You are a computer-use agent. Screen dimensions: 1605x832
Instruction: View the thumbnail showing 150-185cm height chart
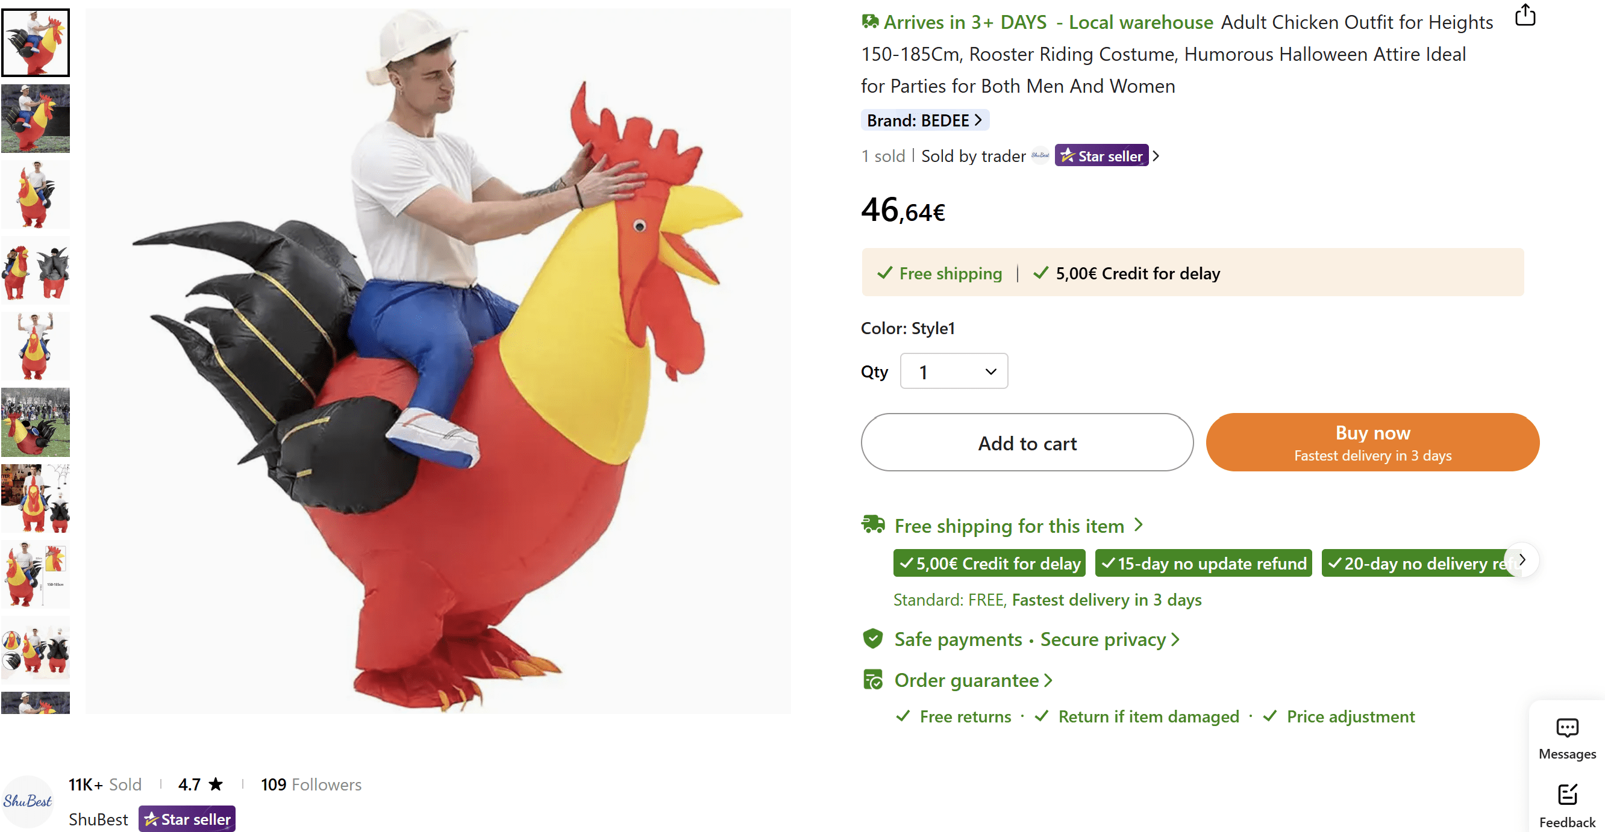point(36,574)
